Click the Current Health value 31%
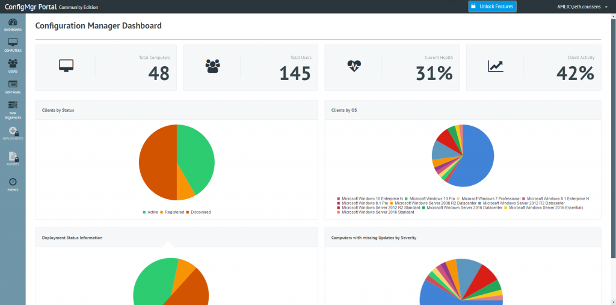 point(434,73)
